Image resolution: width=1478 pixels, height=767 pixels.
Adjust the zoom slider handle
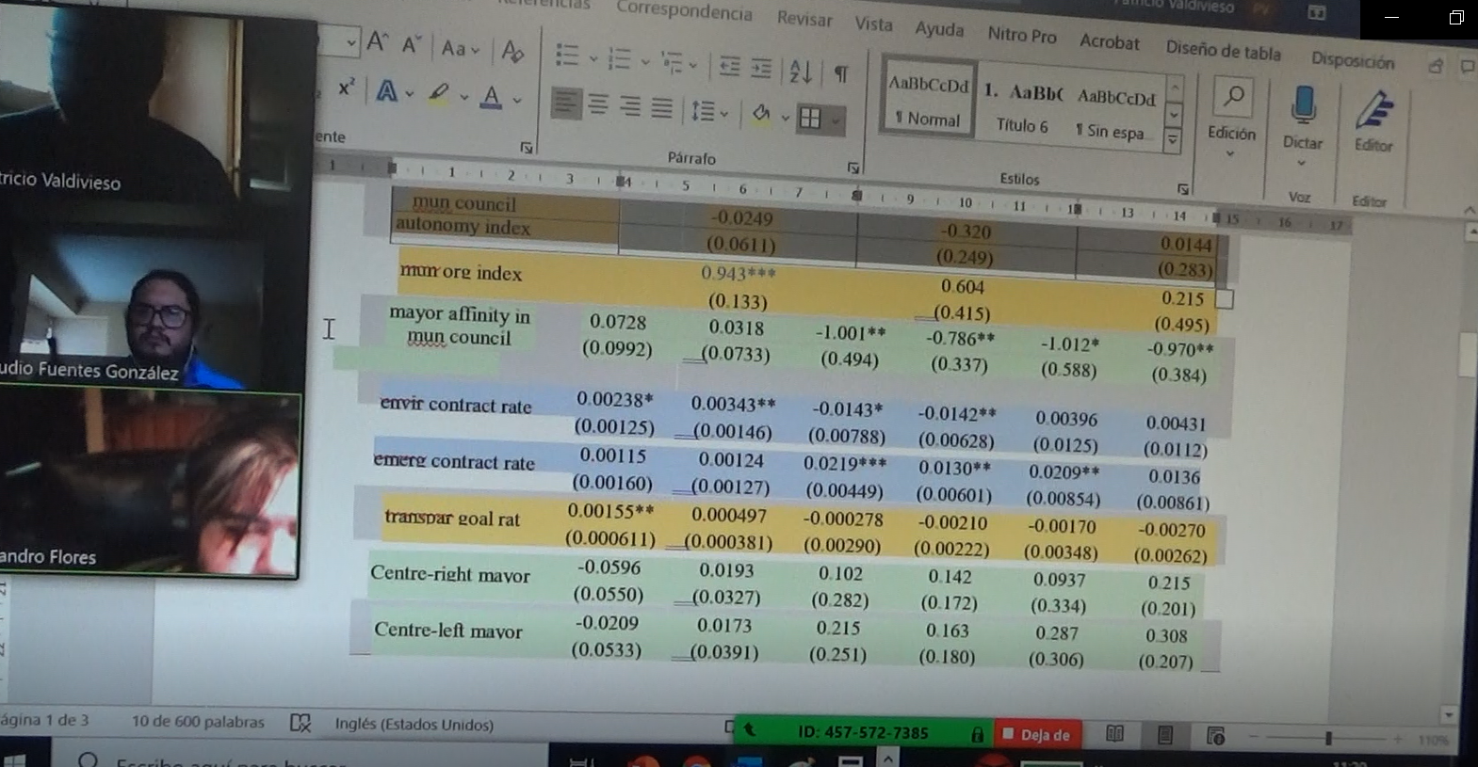[1328, 739]
